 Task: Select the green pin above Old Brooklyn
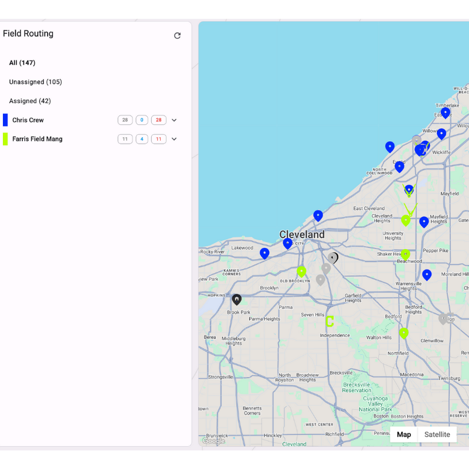[301, 271]
